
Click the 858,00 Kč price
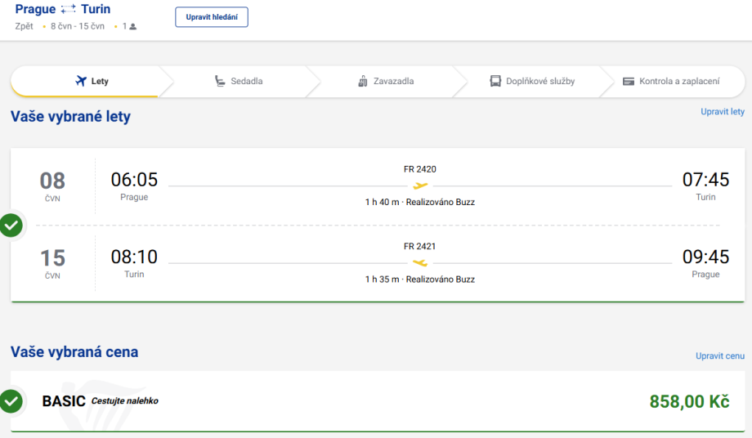pos(688,401)
